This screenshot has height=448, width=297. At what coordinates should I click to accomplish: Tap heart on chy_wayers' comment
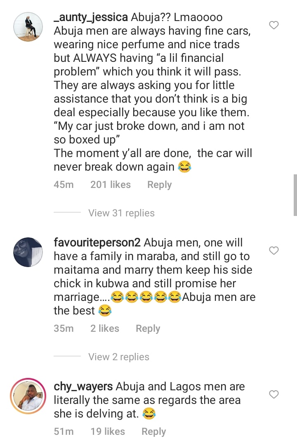point(274,395)
